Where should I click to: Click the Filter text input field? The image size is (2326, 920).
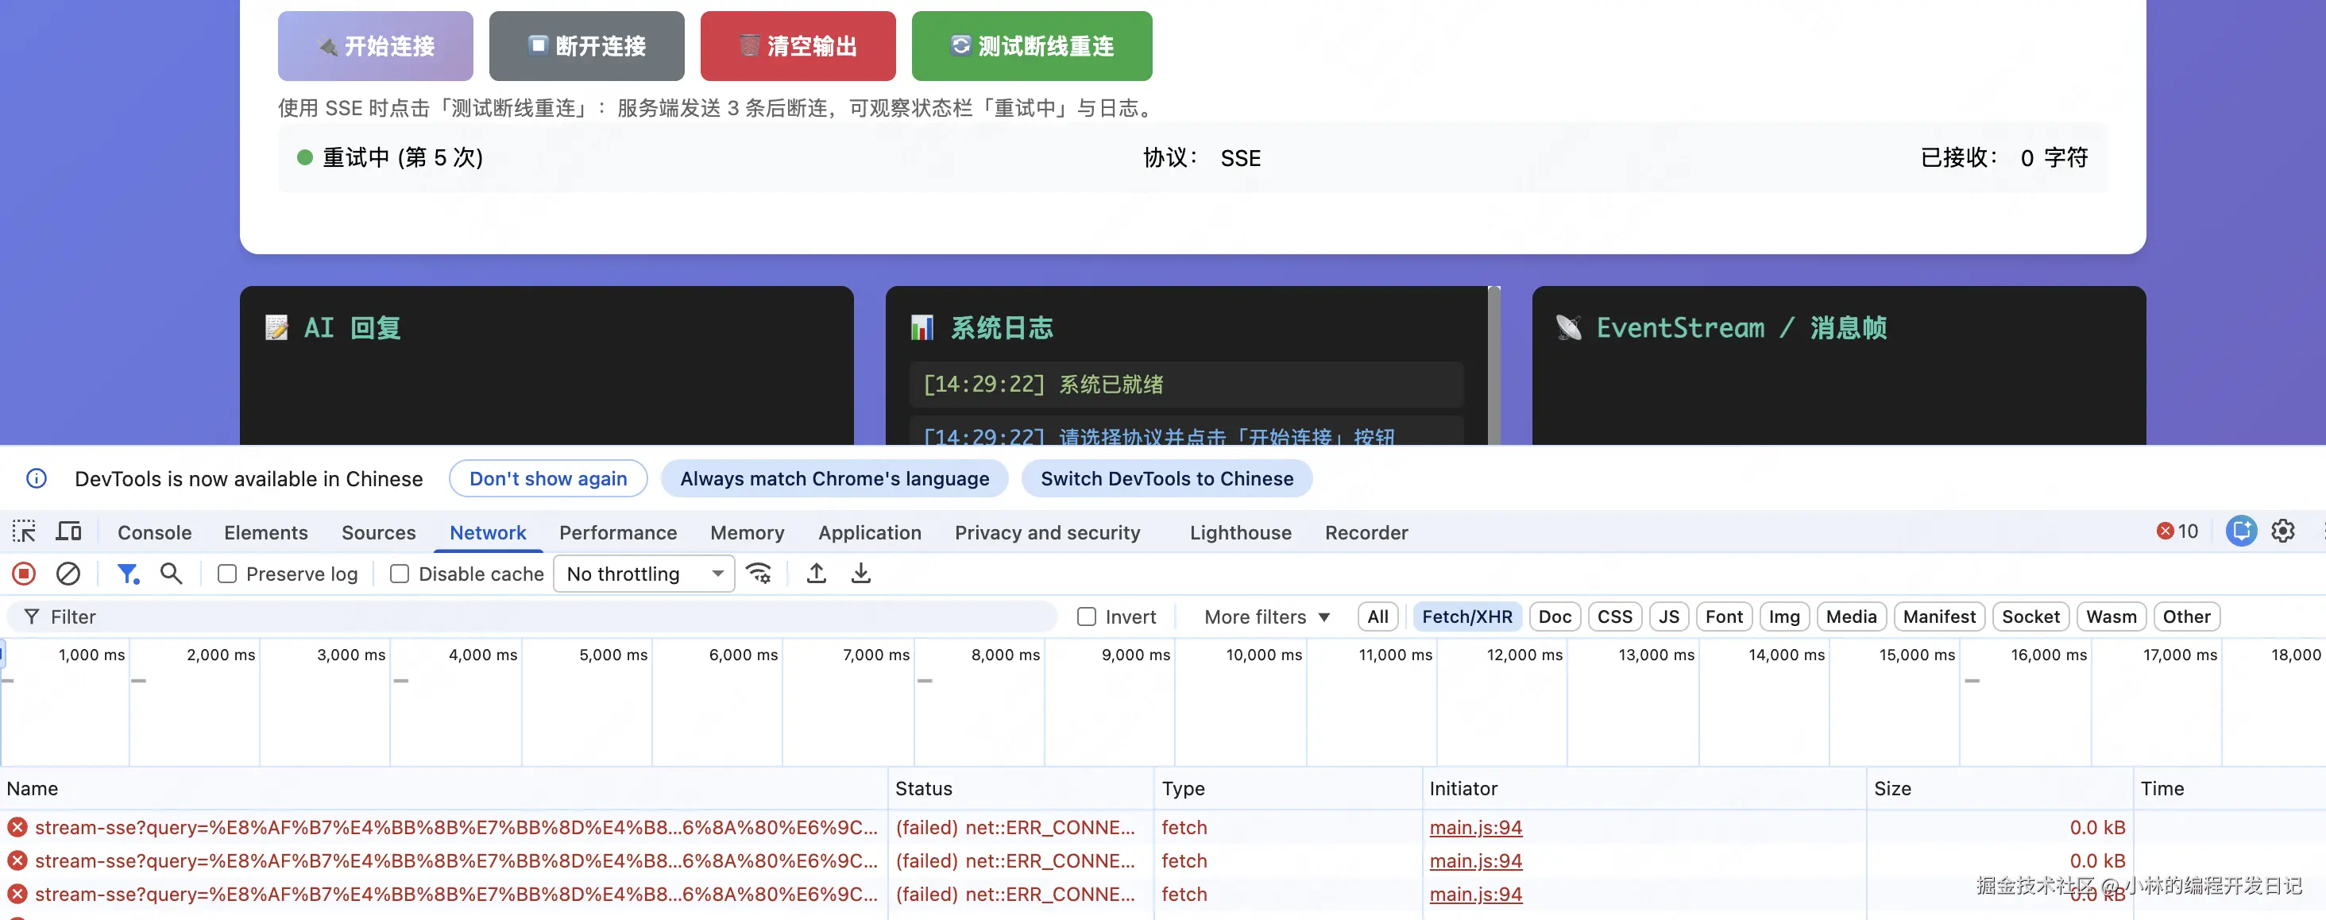[542, 617]
